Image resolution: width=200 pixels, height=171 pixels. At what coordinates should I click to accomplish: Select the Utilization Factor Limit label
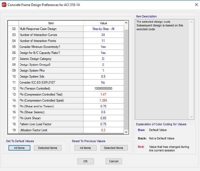[51, 130]
